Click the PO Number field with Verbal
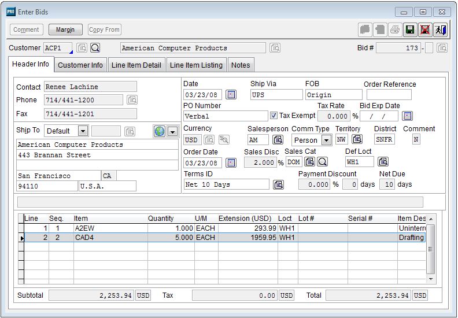The width and height of the screenshot is (458, 318). click(226, 116)
